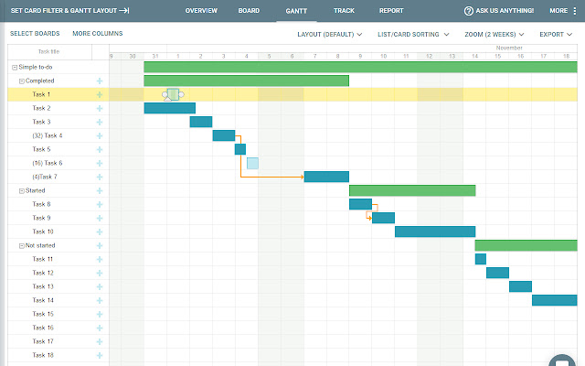Open the Layout (Default) dropdown

[x=329, y=35]
